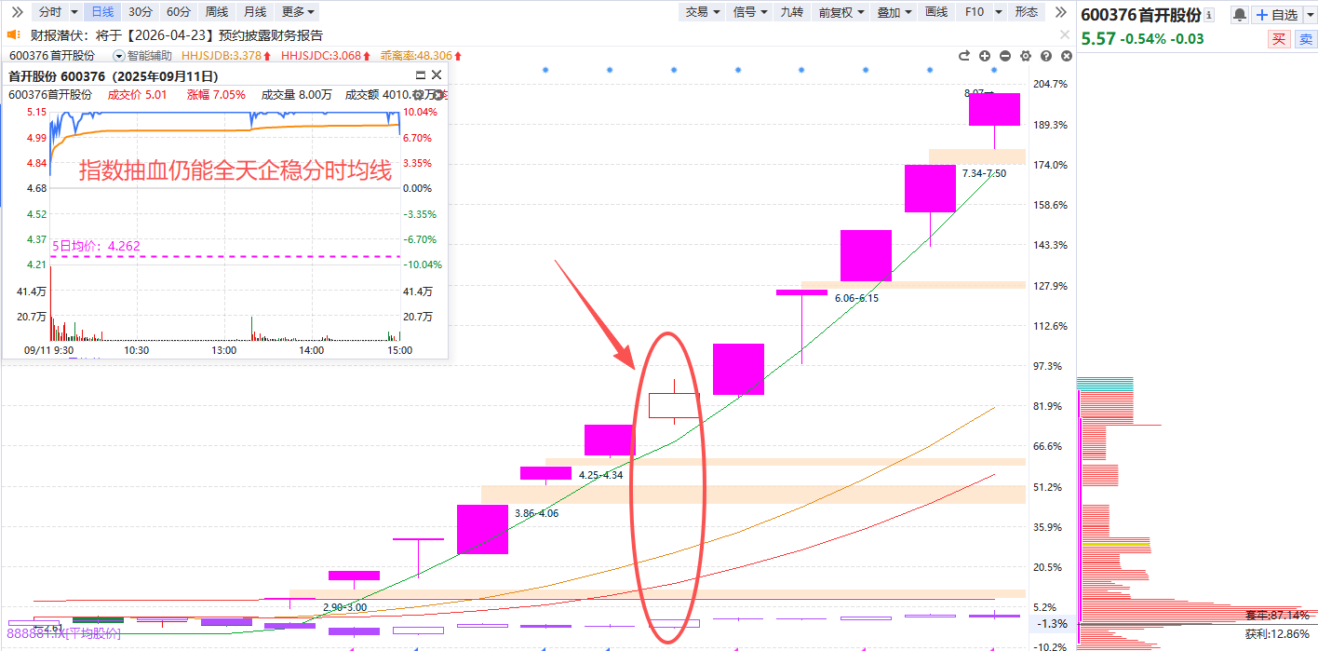
Task: Click the orange announcement speaker icon
Action: [x=13, y=35]
